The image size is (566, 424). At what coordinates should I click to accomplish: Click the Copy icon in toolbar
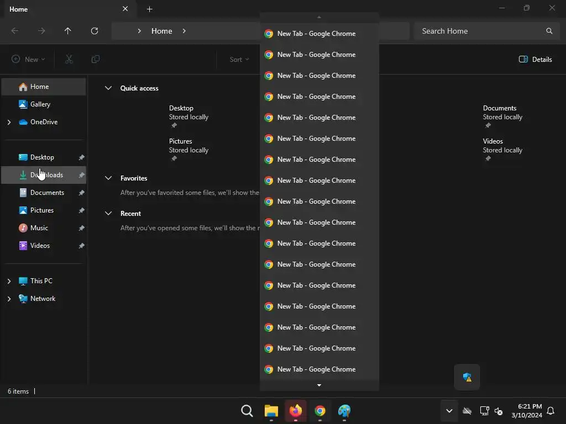pos(96,59)
